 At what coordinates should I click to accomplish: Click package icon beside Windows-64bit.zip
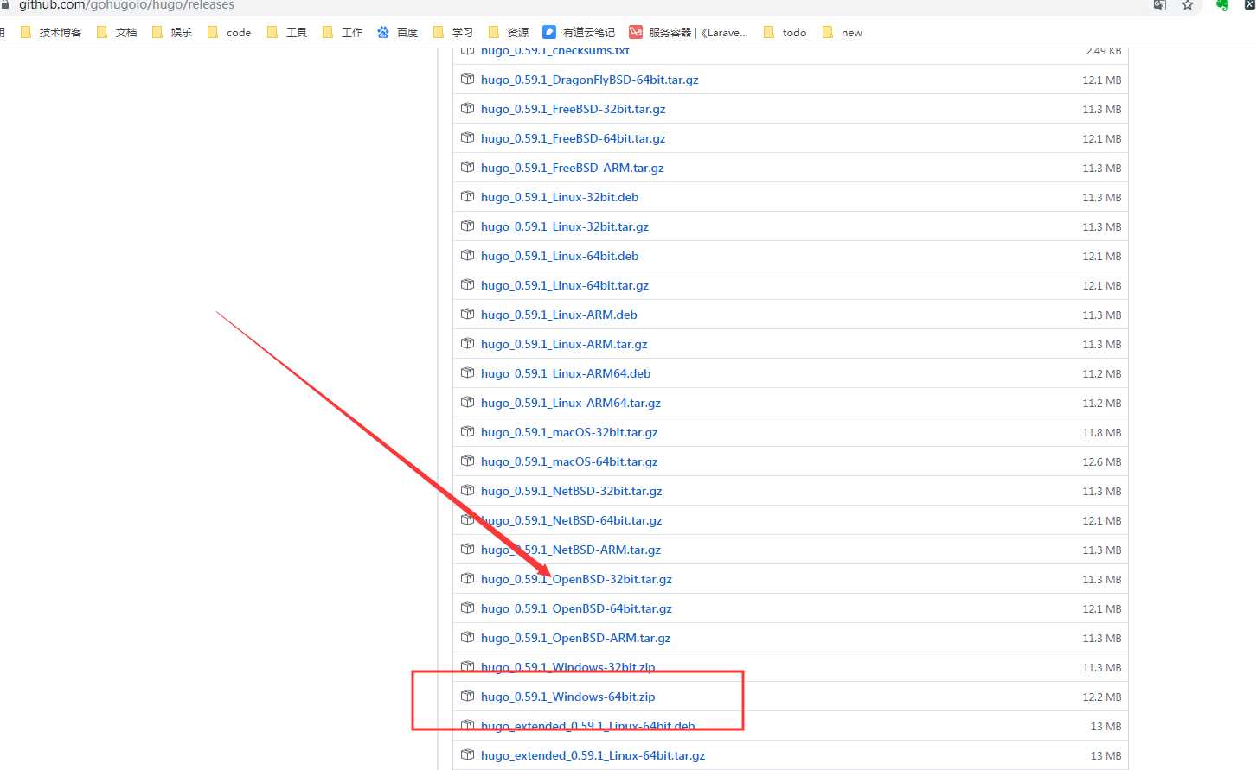click(468, 696)
